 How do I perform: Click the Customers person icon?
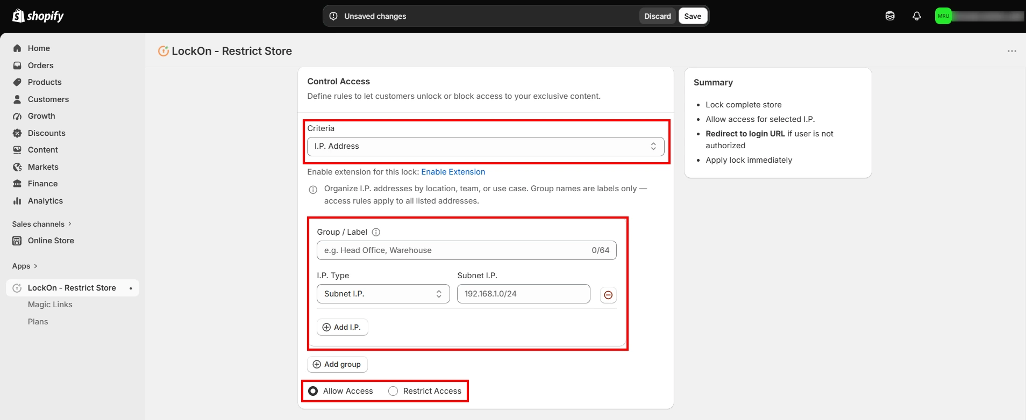coord(17,99)
